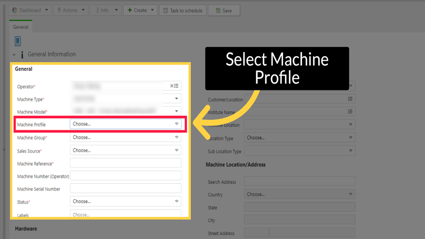
Task: Click the Machine Serial Number input field
Action: (125, 189)
